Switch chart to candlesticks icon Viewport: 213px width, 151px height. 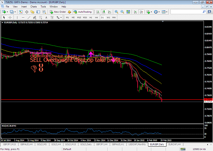(x=104, y=12)
